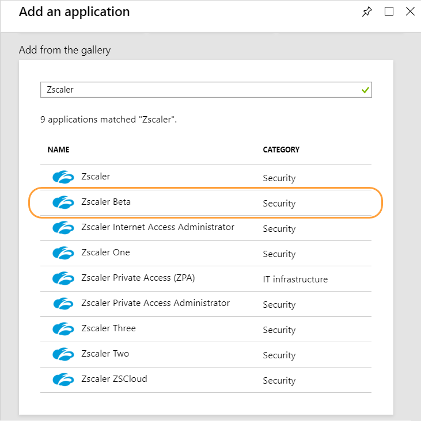Select the plain Zscaler application name
421x421 pixels.
pyautogui.click(x=96, y=177)
